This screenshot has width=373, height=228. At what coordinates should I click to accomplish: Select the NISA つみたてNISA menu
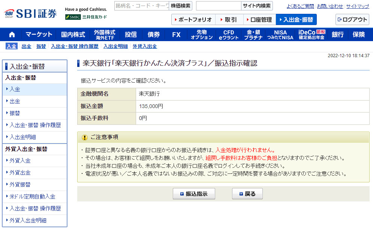pos(280,34)
